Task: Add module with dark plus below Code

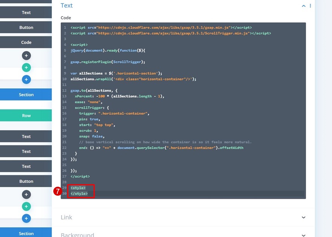Action: (x=26, y=56)
